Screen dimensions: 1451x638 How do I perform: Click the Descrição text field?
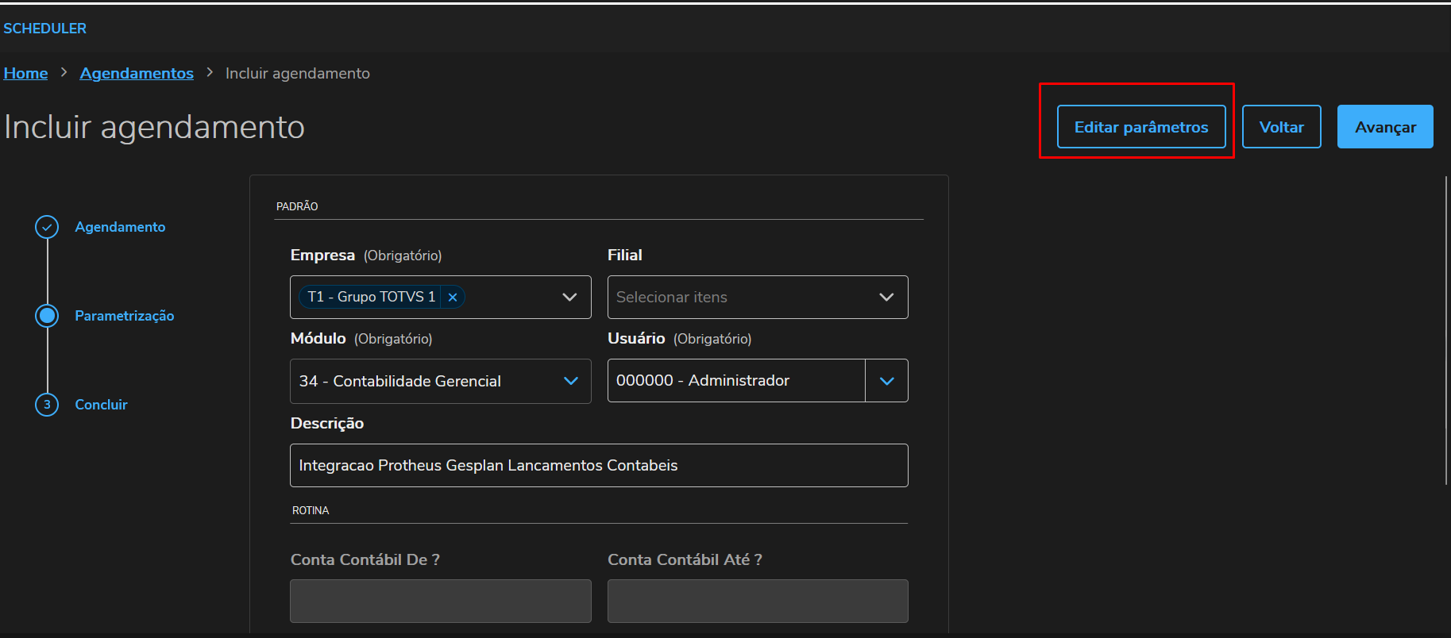click(598, 466)
